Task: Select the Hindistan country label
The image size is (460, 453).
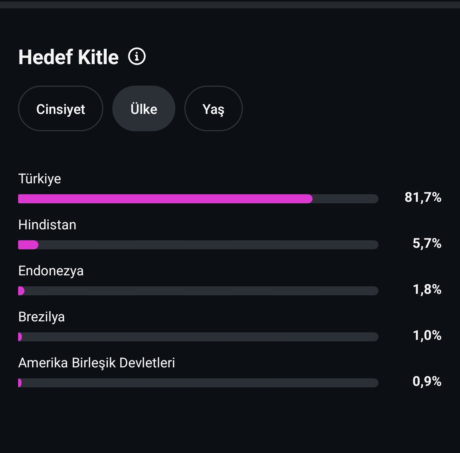Action: [x=47, y=225]
